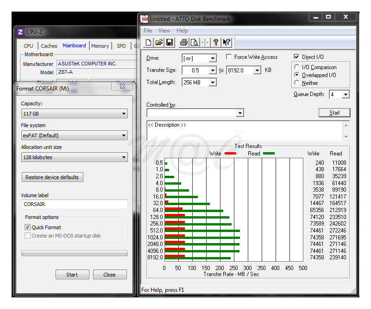Screen dimensions: 371x309
Task: Open Print Preview from the toolbar
Action: pos(195,43)
